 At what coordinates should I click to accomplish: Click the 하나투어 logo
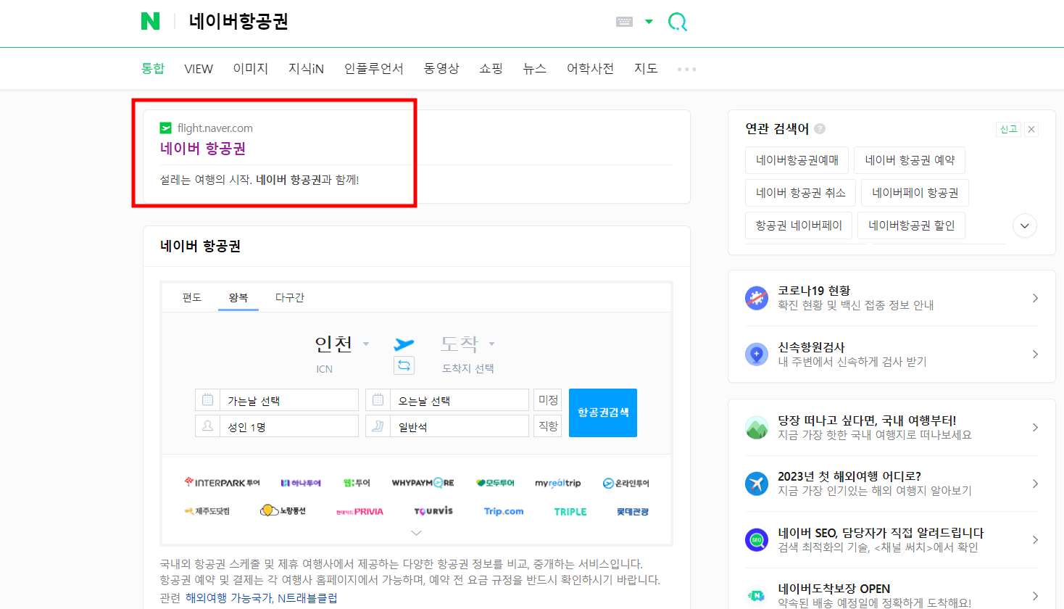pyautogui.click(x=301, y=483)
